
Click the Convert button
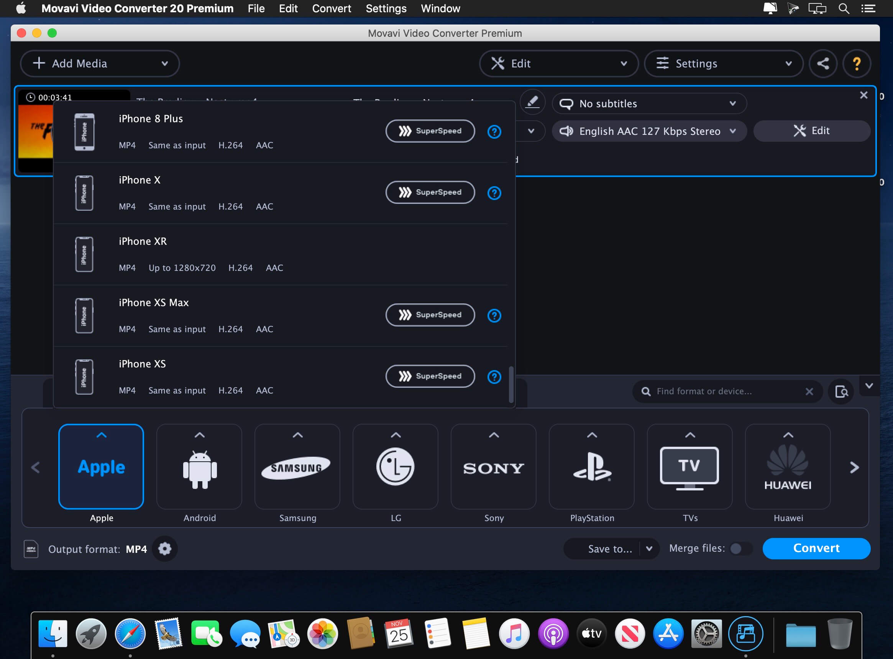(x=816, y=548)
